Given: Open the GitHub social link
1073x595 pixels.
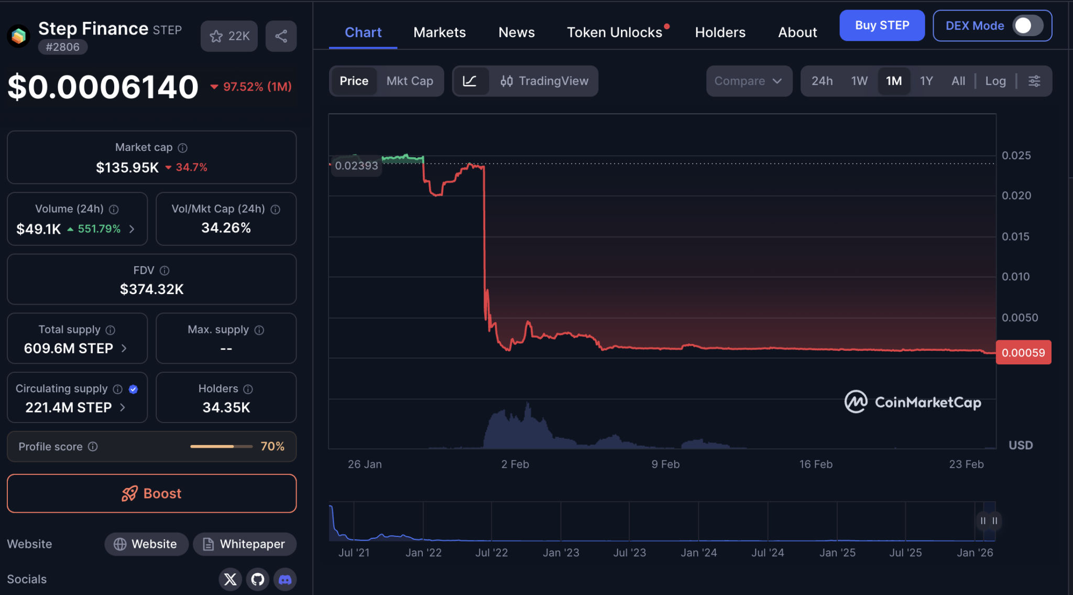Looking at the screenshot, I should coord(257,579).
